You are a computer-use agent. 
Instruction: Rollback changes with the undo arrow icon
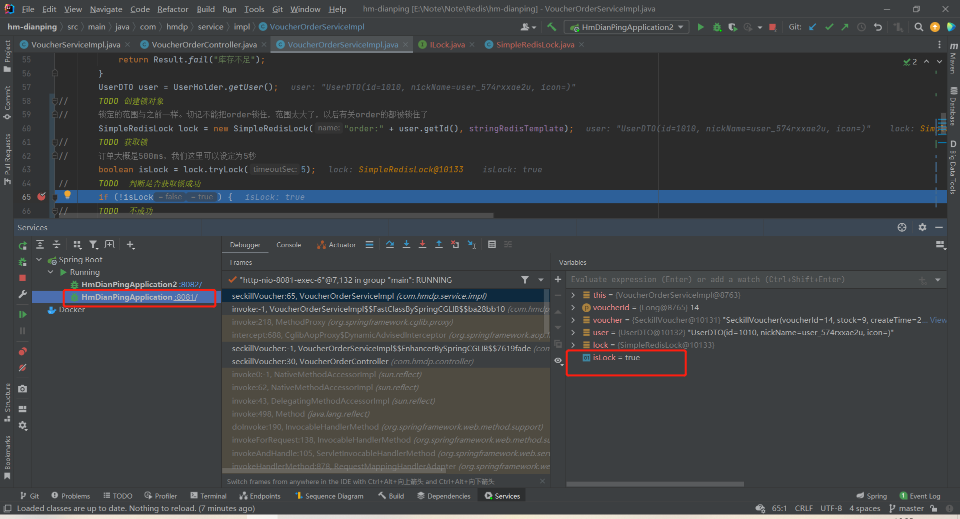[x=877, y=27]
